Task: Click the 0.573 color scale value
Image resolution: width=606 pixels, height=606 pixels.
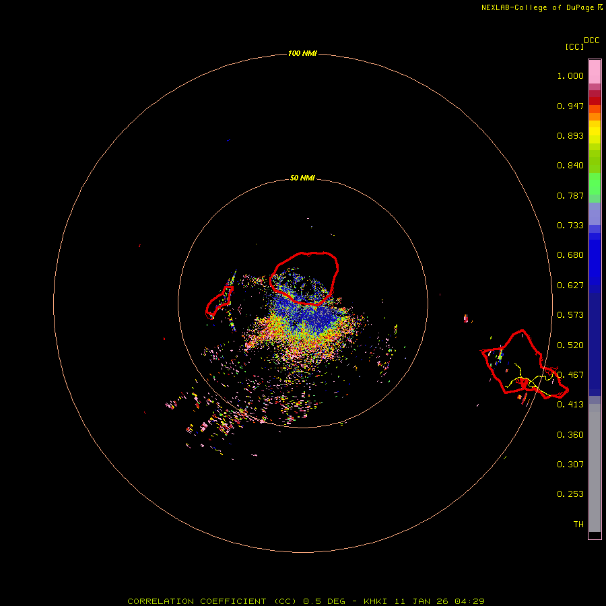Action: click(570, 315)
